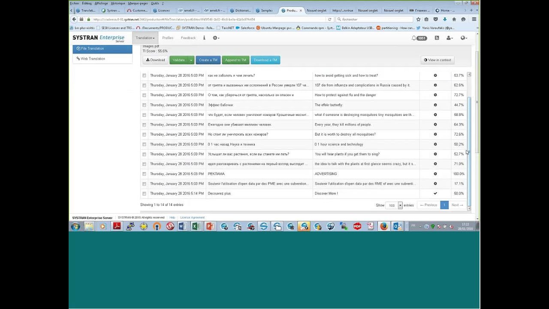549x309 pixels.
Task: Click the View in context button
Action: pyautogui.click(x=437, y=60)
